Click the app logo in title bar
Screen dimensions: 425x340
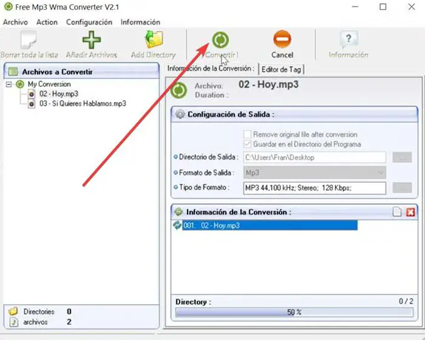[8, 7]
